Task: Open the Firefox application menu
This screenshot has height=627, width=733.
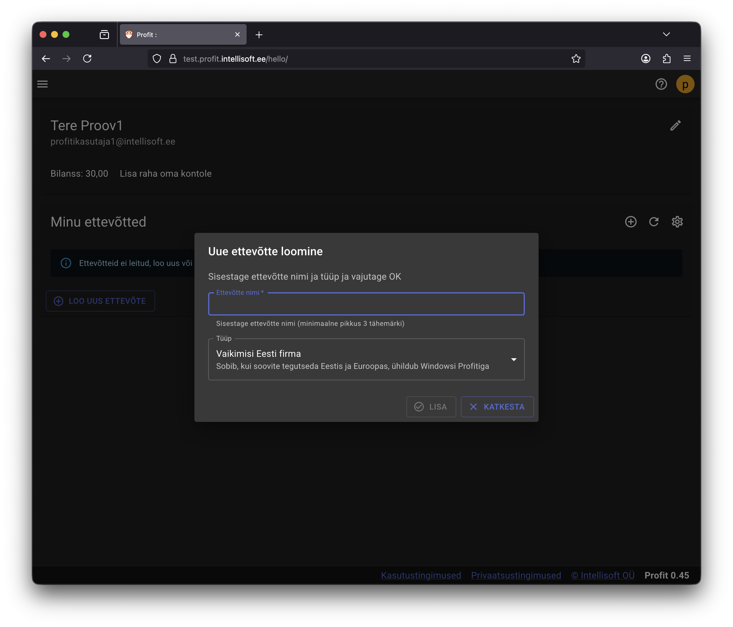Action: (x=687, y=59)
